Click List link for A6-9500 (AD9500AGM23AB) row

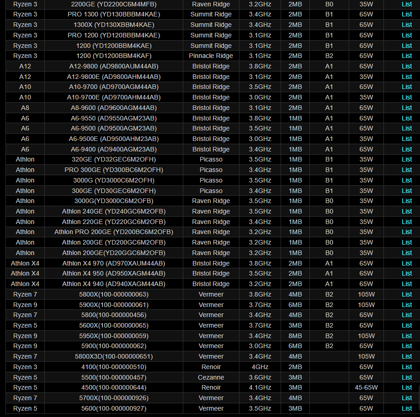[x=407, y=128]
